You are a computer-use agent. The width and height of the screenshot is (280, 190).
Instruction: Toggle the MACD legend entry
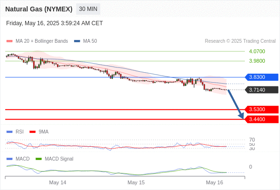pos(18,159)
